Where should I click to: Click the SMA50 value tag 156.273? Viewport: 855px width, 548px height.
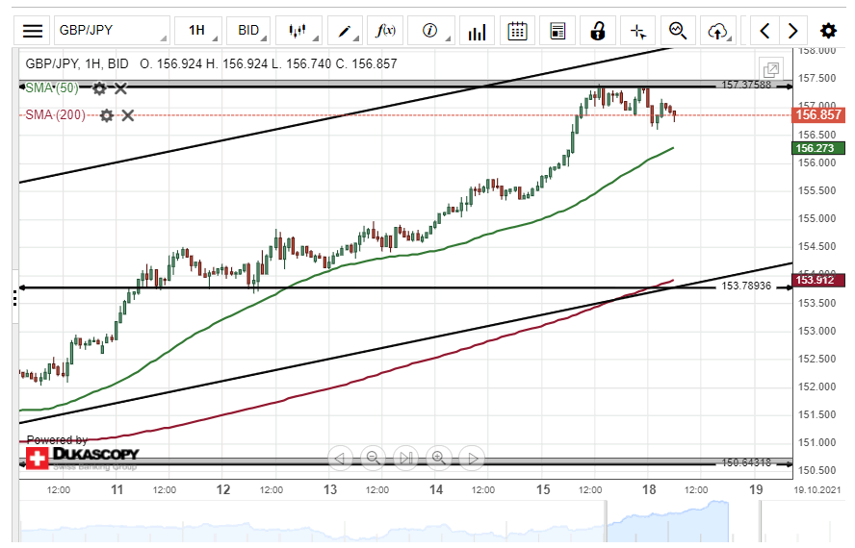(817, 148)
